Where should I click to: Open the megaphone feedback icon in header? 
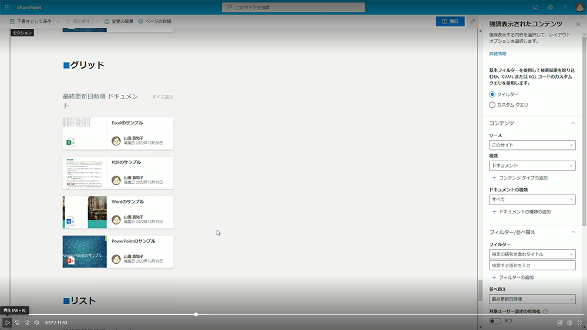[536, 7]
